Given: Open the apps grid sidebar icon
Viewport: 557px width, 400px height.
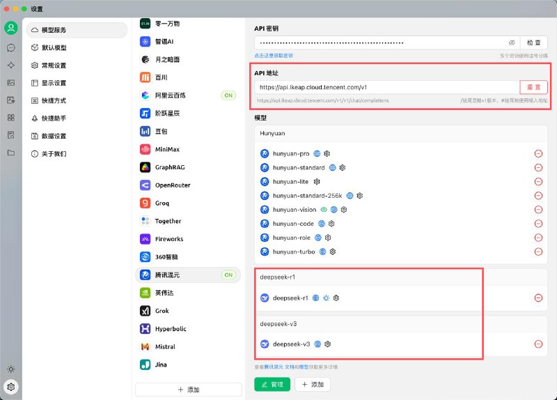Looking at the screenshot, I should click(x=11, y=118).
